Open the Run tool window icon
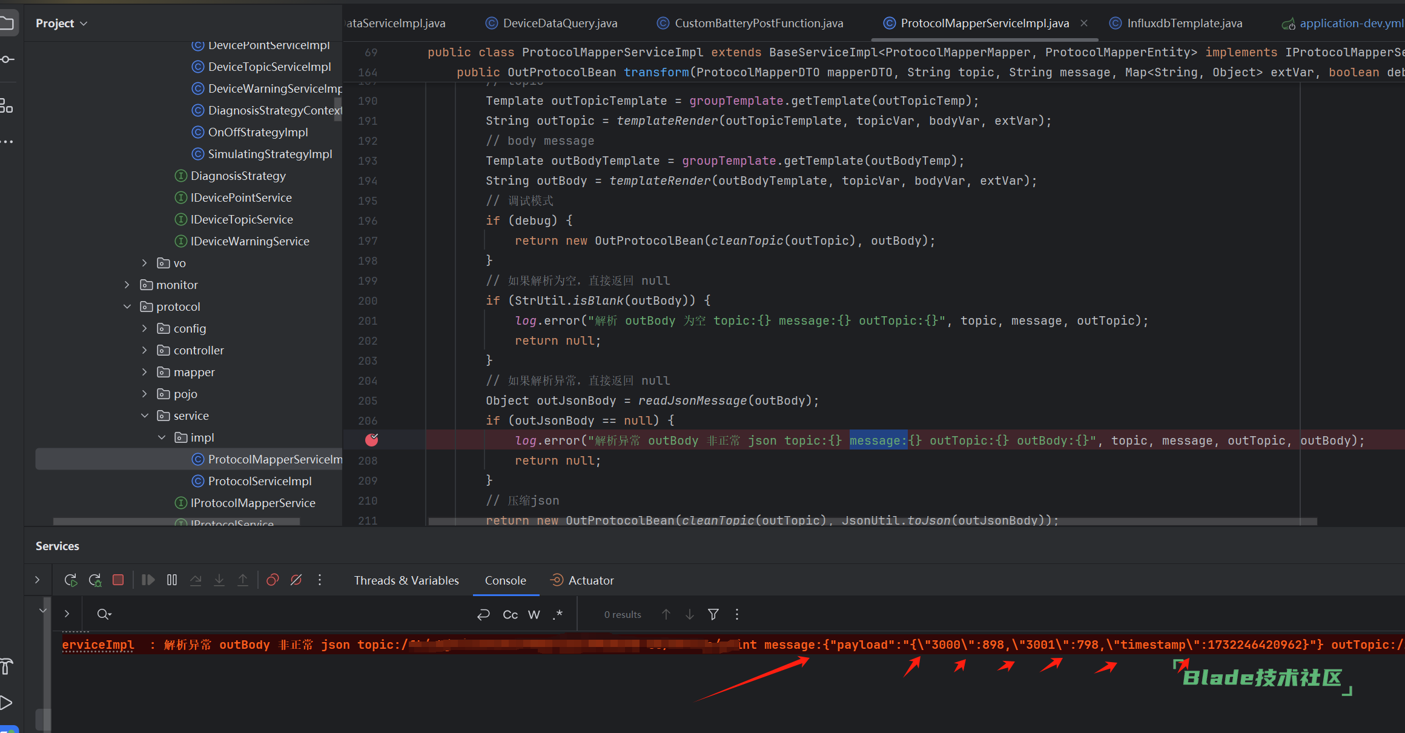Viewport: 1405px width, 733px height. 6,703
